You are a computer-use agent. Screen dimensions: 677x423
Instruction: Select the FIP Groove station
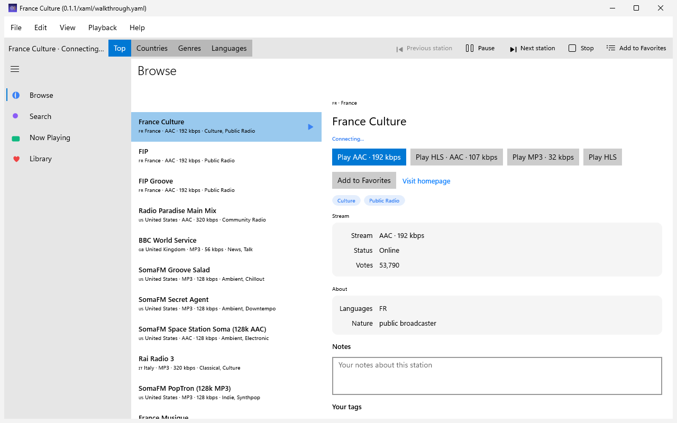226,186
